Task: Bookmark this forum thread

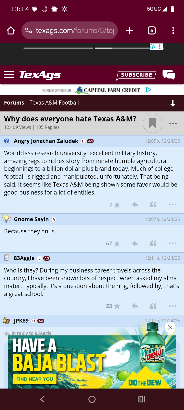Action: [152, 123]
